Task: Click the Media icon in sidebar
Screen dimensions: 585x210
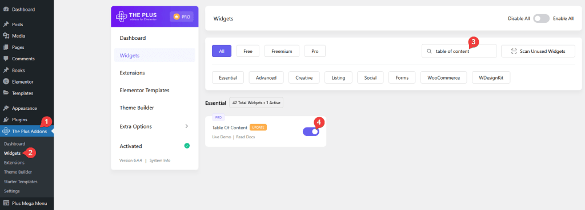Action: pos(6,36)
